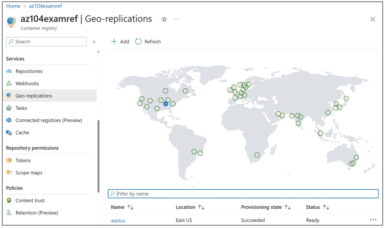The height and width of the screenshot is (229, 387).
Task: Open the Repositories menu item
Action: pyautogui.click(x=29, y=71)
